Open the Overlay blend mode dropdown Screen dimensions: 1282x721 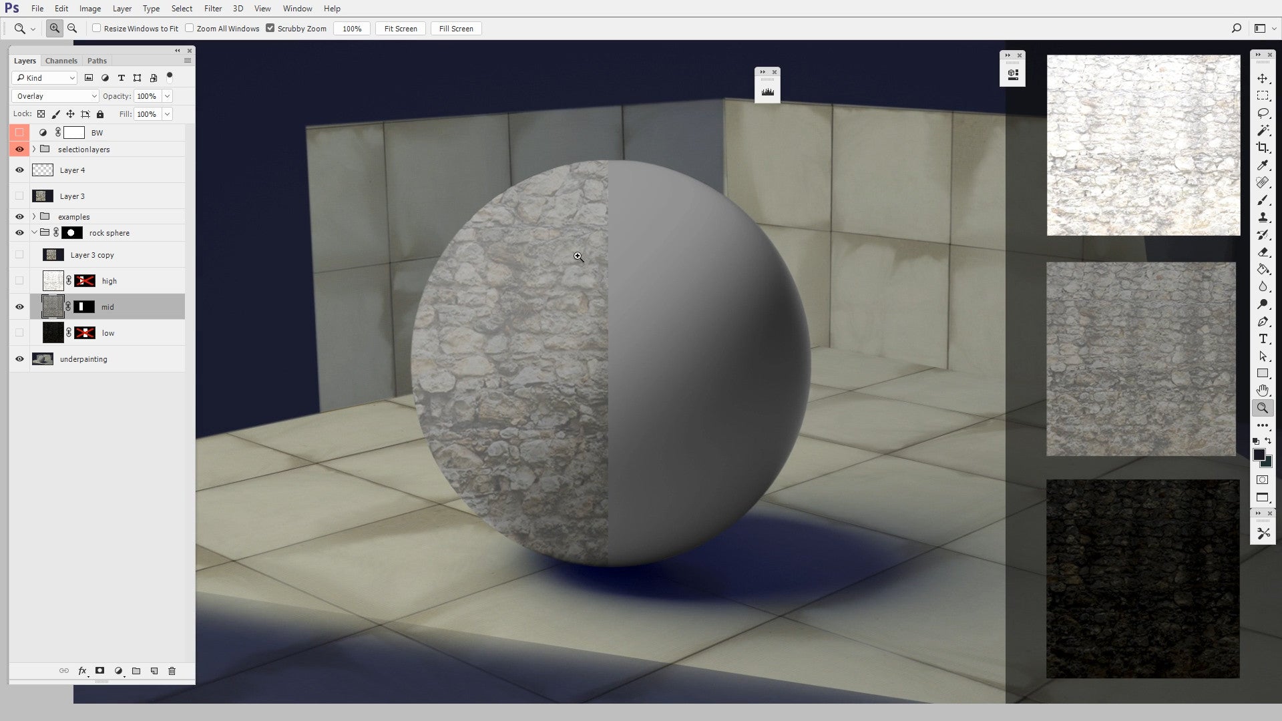coord(55,95)
